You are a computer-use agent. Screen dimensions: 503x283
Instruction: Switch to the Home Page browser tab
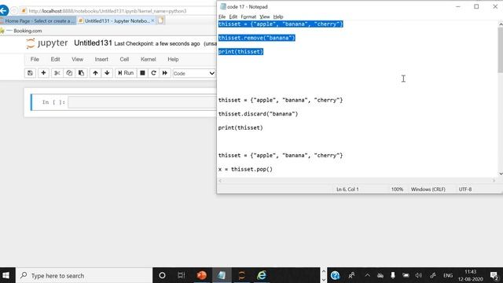38,21
